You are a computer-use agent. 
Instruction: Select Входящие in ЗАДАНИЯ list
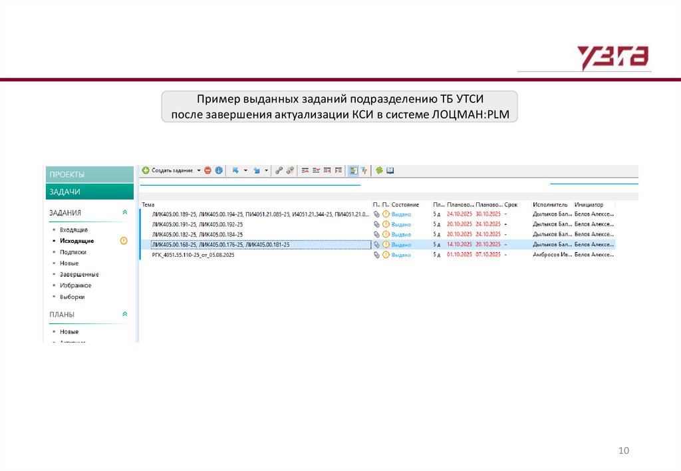point(74,230)
